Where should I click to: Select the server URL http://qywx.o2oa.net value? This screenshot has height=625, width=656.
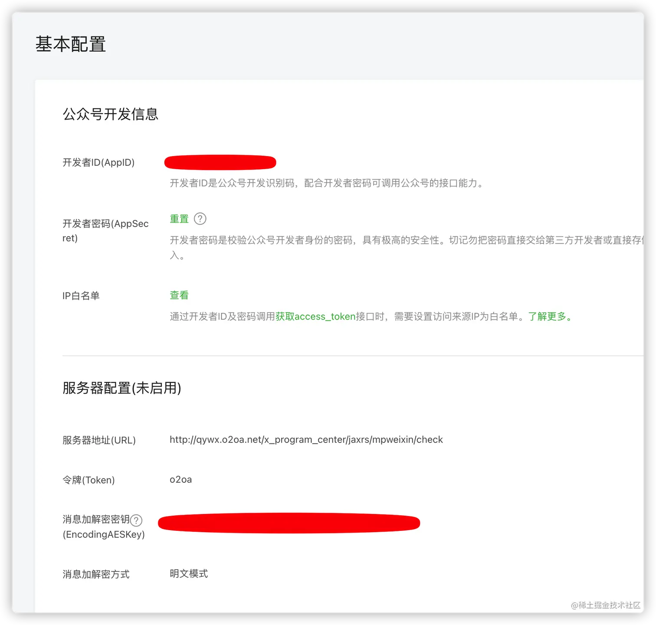pos(306,440)
